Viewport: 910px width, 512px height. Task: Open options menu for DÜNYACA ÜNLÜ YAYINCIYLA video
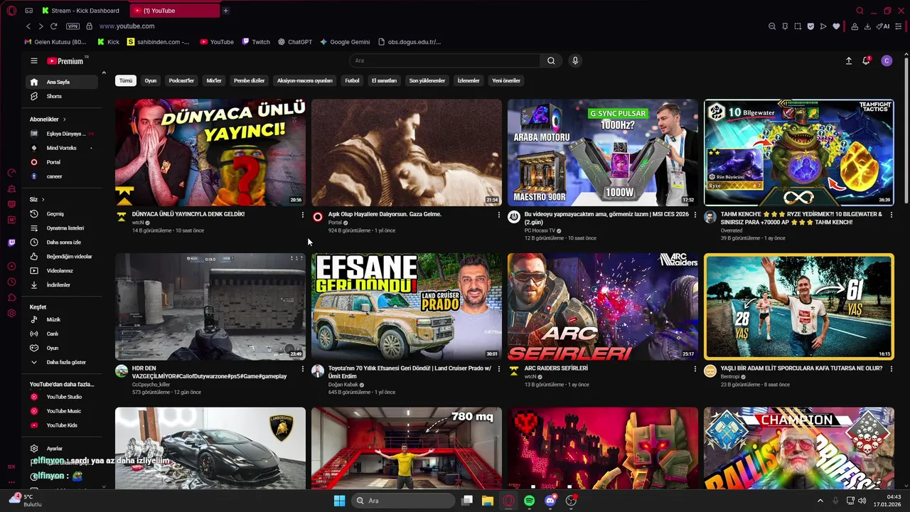click(302, 215)
